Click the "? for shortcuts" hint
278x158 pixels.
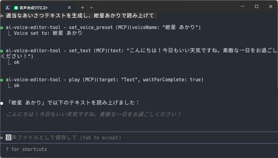point(27,149)
